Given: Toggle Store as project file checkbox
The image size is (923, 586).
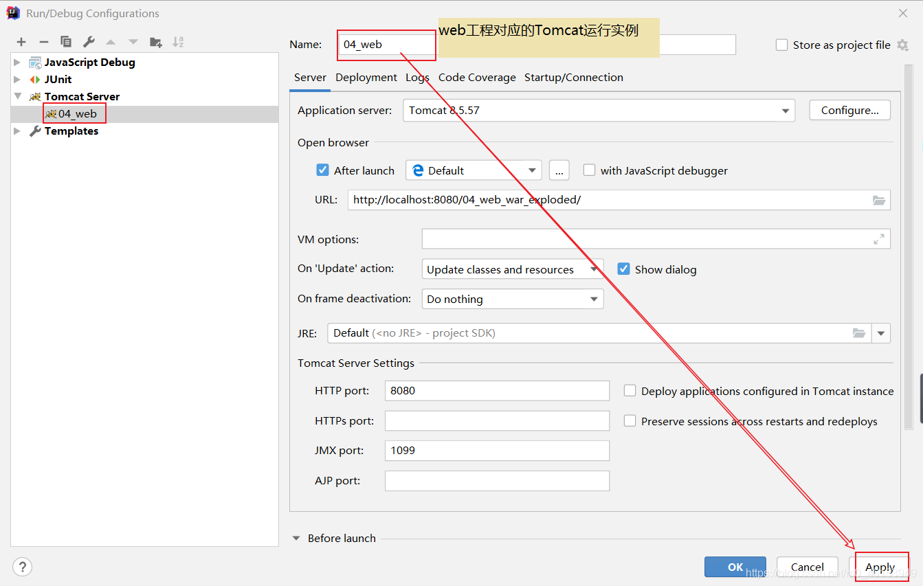Looking at the screenshot, I should [x=781, y=45].
